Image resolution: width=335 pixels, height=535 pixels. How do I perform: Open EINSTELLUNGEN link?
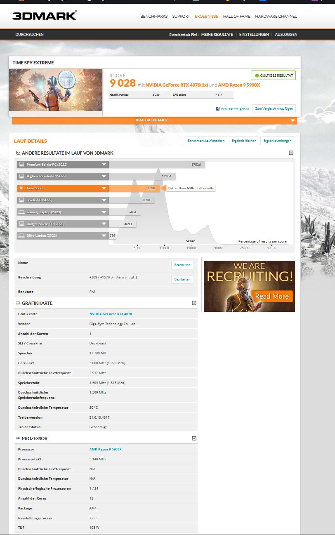(x=254, y=35)
